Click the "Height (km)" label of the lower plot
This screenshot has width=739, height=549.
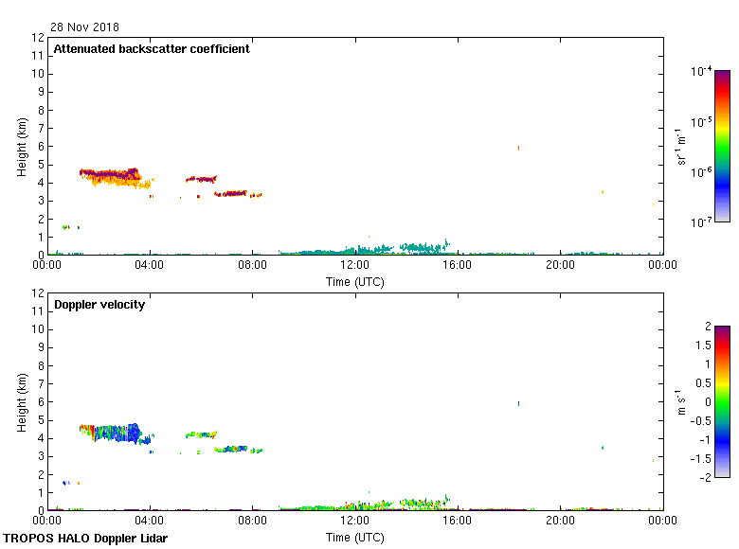[x=21, y=402]
